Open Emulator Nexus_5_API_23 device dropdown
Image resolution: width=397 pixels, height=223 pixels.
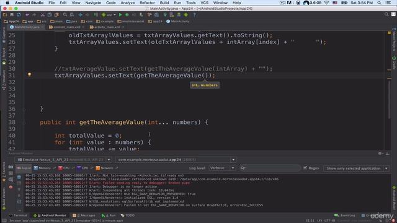(63, 160)
